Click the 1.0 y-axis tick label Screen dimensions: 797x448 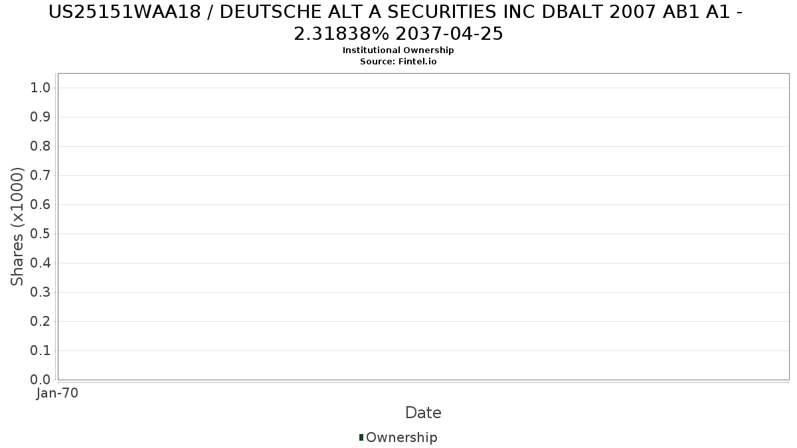point(41,88)
